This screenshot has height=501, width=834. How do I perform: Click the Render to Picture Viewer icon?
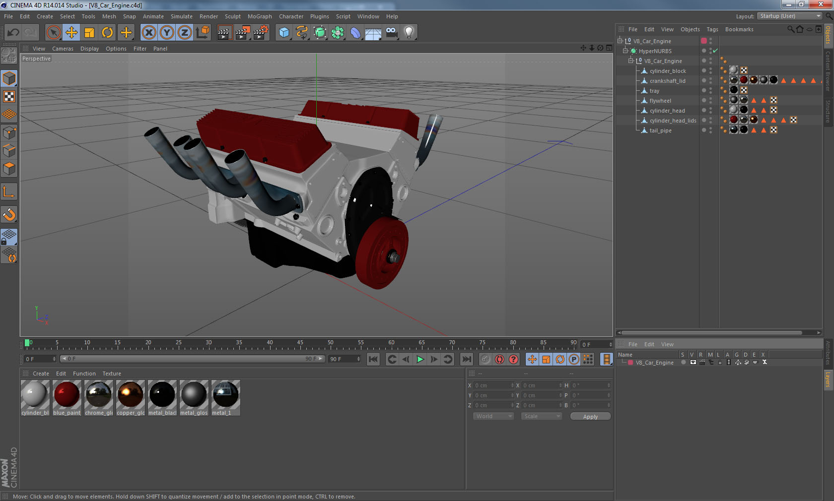pos(243,33)
